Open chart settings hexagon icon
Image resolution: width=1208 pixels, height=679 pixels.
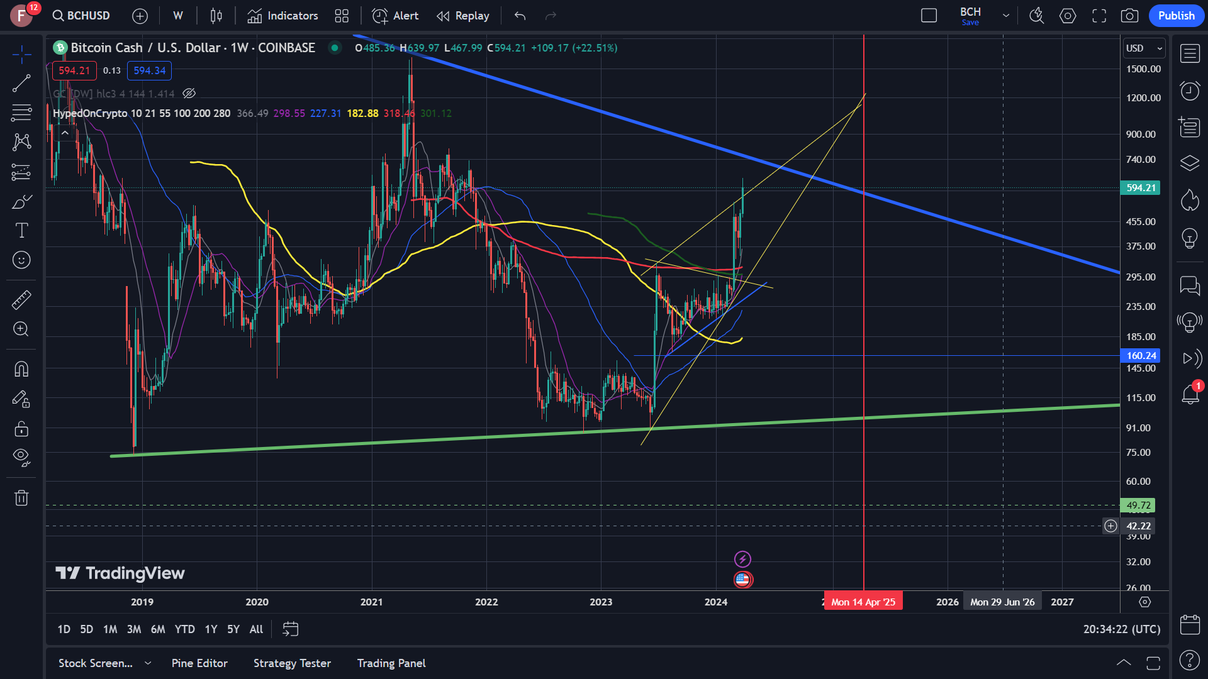(1068, 16)
